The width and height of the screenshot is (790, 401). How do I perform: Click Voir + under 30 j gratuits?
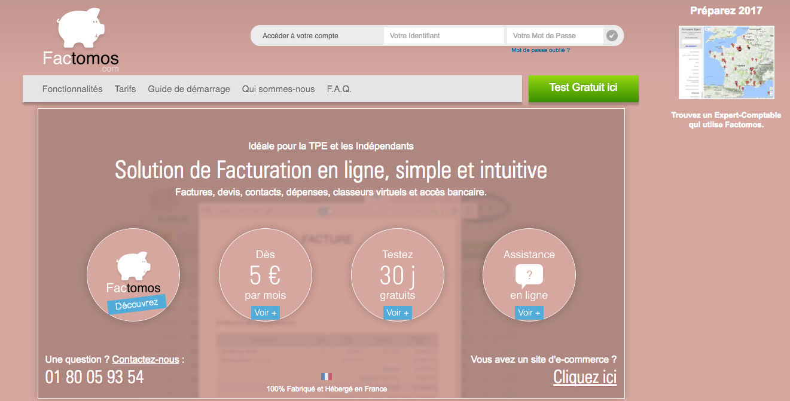pyautogui.click(x=398, y=313)
